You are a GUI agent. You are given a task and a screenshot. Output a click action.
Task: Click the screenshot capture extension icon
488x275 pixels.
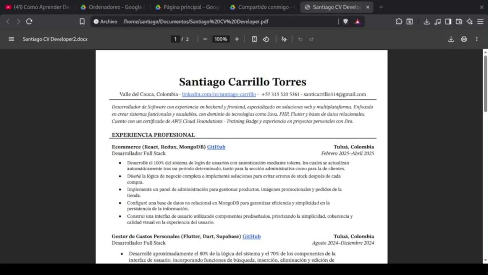pyautogui.click(x=409, y=22)
